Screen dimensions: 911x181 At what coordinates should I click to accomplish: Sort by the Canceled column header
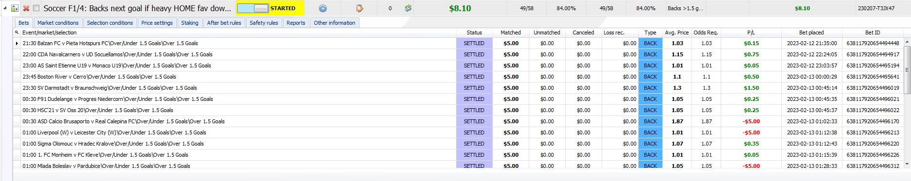point(583,33)
